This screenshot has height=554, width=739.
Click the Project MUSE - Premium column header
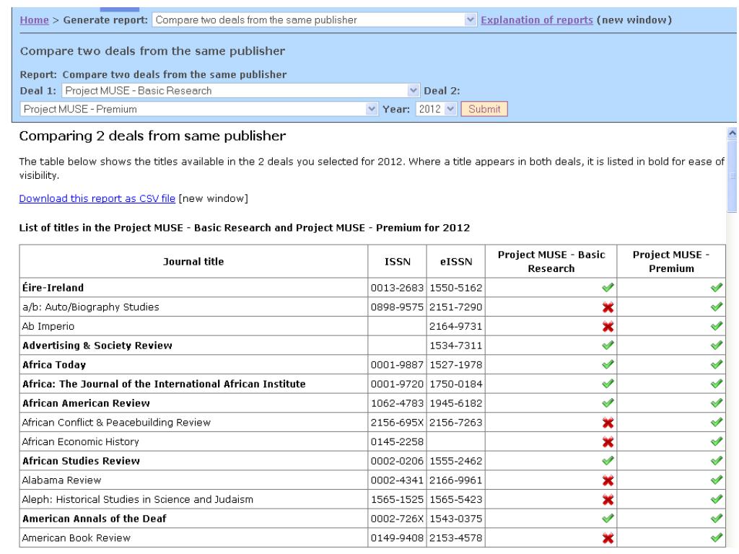(x=671, y=261)
